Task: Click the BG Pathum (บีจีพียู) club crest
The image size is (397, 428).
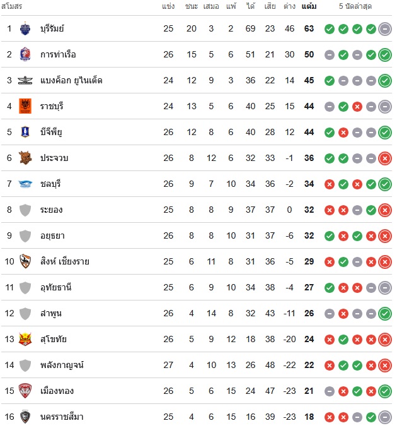Action: coord(25,132)
